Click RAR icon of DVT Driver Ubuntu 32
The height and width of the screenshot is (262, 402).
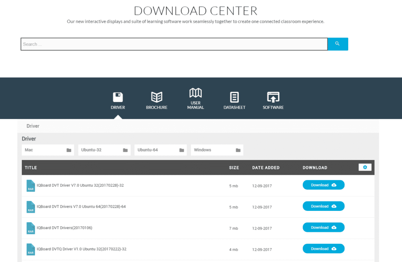[x=30, y=186]
